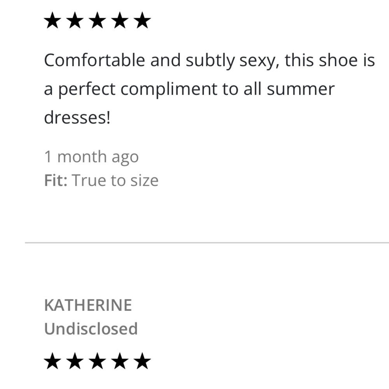The height and width of the screenshot is (389, 389).
Task: Click the "Undisclosed" text below KATHERINE
Action: coord(91,329)
